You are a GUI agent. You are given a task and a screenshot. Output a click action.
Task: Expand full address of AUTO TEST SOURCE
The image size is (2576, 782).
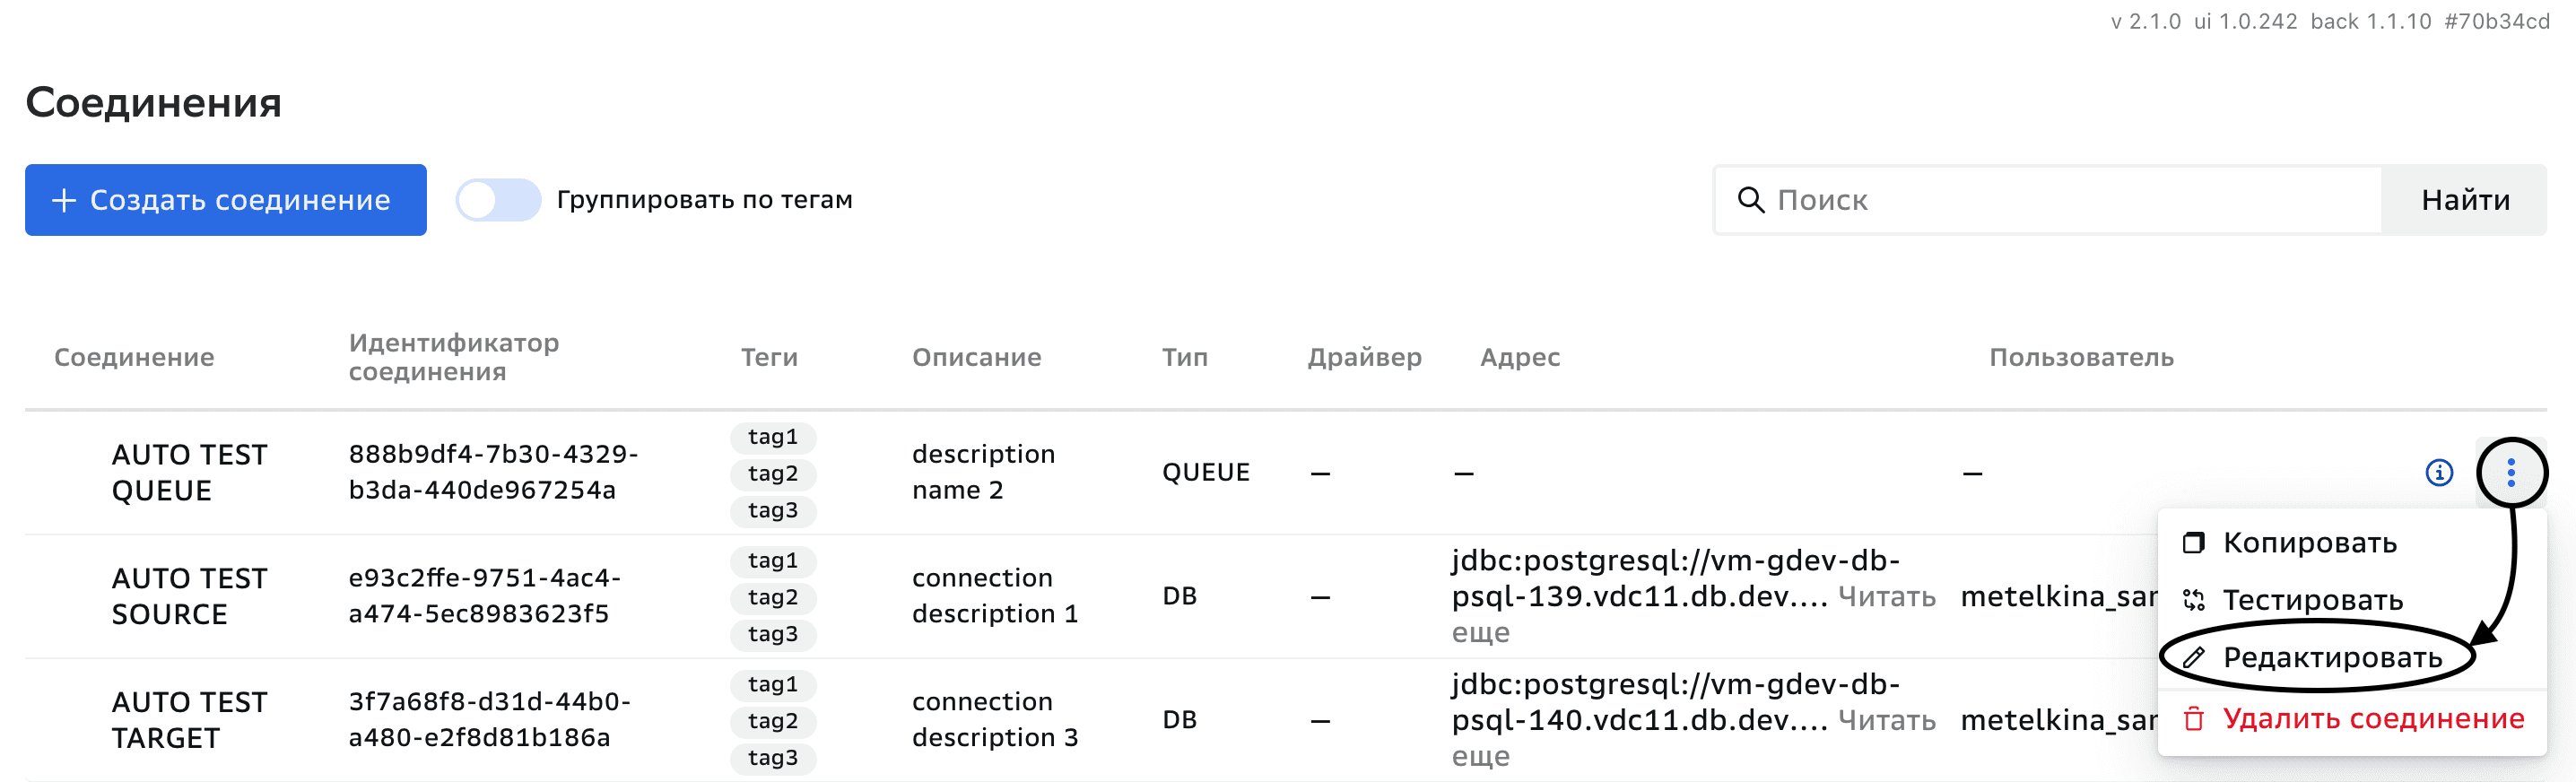(x=1886, y=598)
